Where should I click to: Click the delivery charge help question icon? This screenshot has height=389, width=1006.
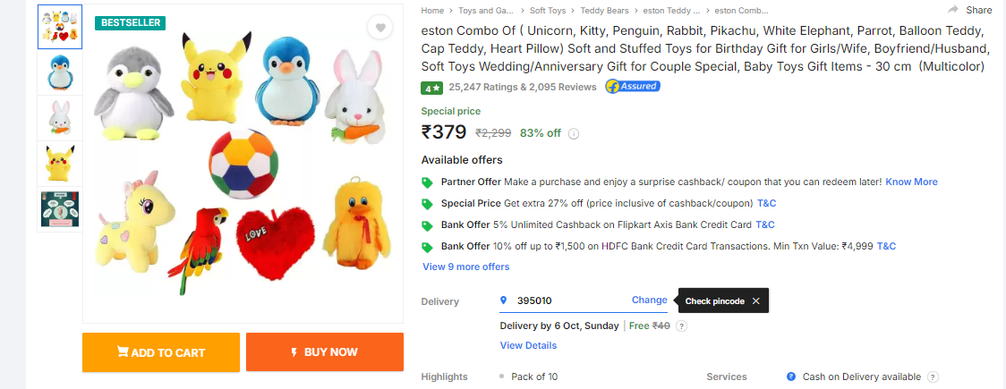pyautogui.click(x=681, y=326)
